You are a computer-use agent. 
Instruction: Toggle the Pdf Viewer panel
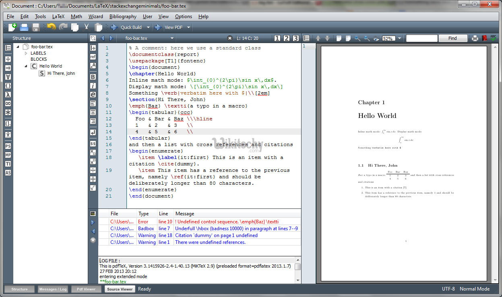tap(87, 289)
